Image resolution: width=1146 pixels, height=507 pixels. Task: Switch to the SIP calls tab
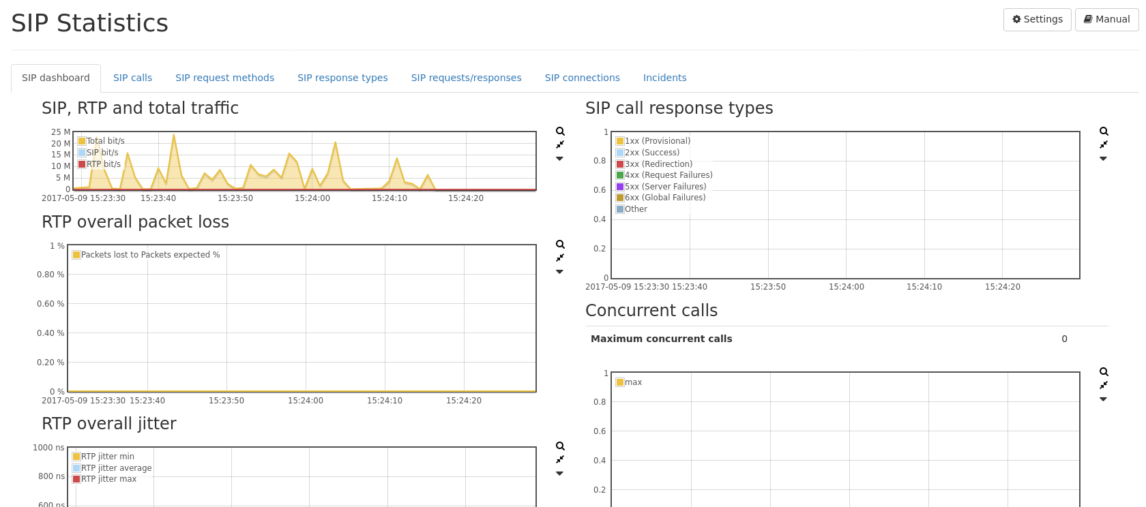pos(132,78)
